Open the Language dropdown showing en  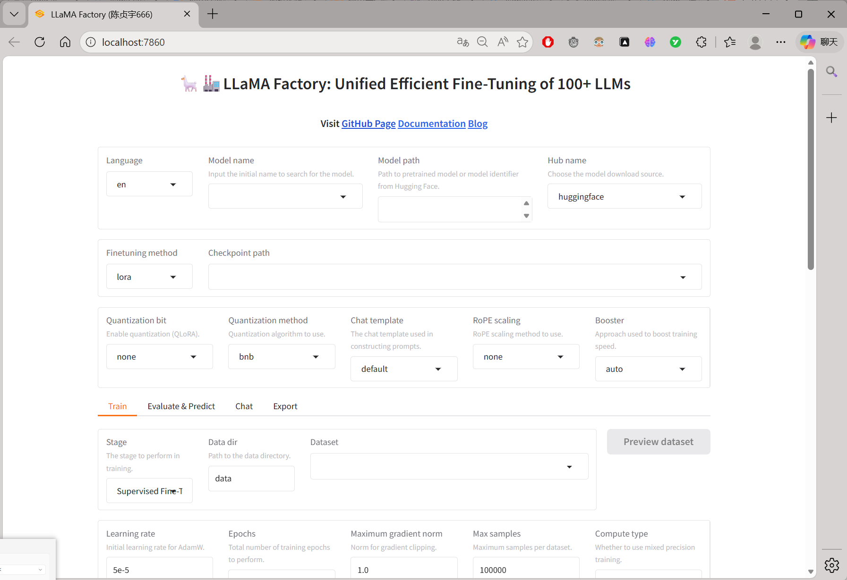pos(149,184)
